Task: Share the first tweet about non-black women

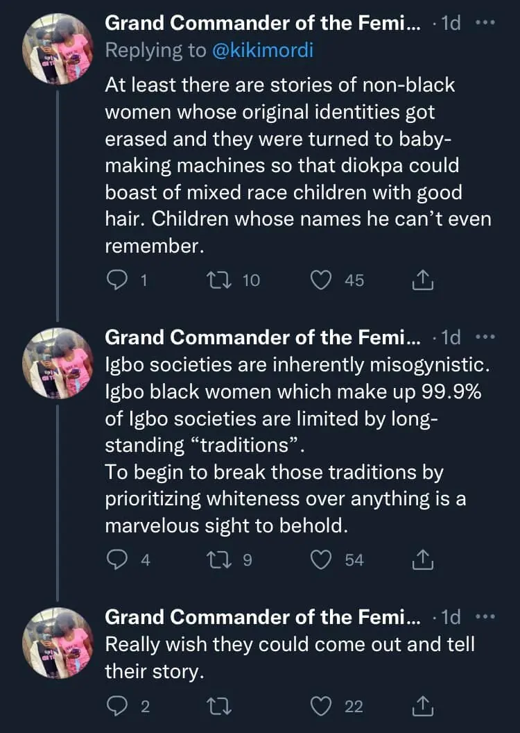Action: point(422,280)
